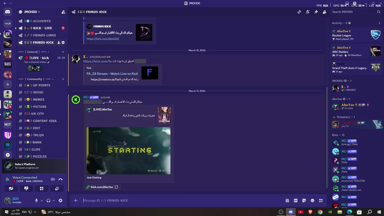Open server invite icon next to iMOHD0 name
This screenshot has width=384, height=216.
63,12
